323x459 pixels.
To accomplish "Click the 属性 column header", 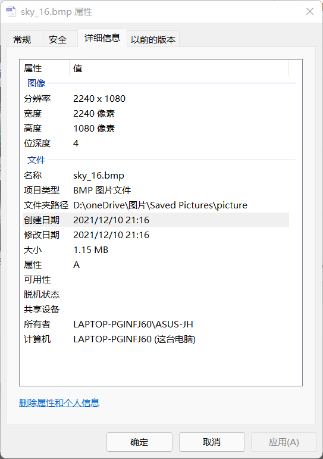I will point(45,68).
